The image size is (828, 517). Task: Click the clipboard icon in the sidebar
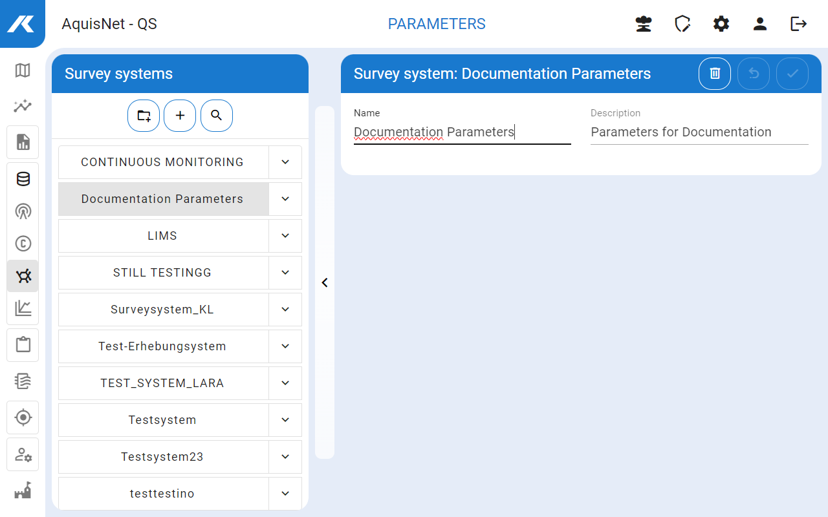coord(23,344)
